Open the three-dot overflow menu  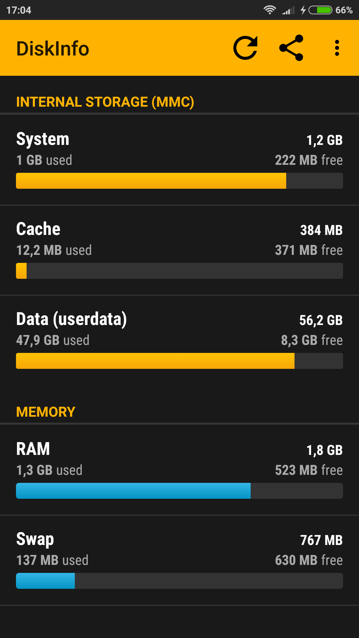337,48
